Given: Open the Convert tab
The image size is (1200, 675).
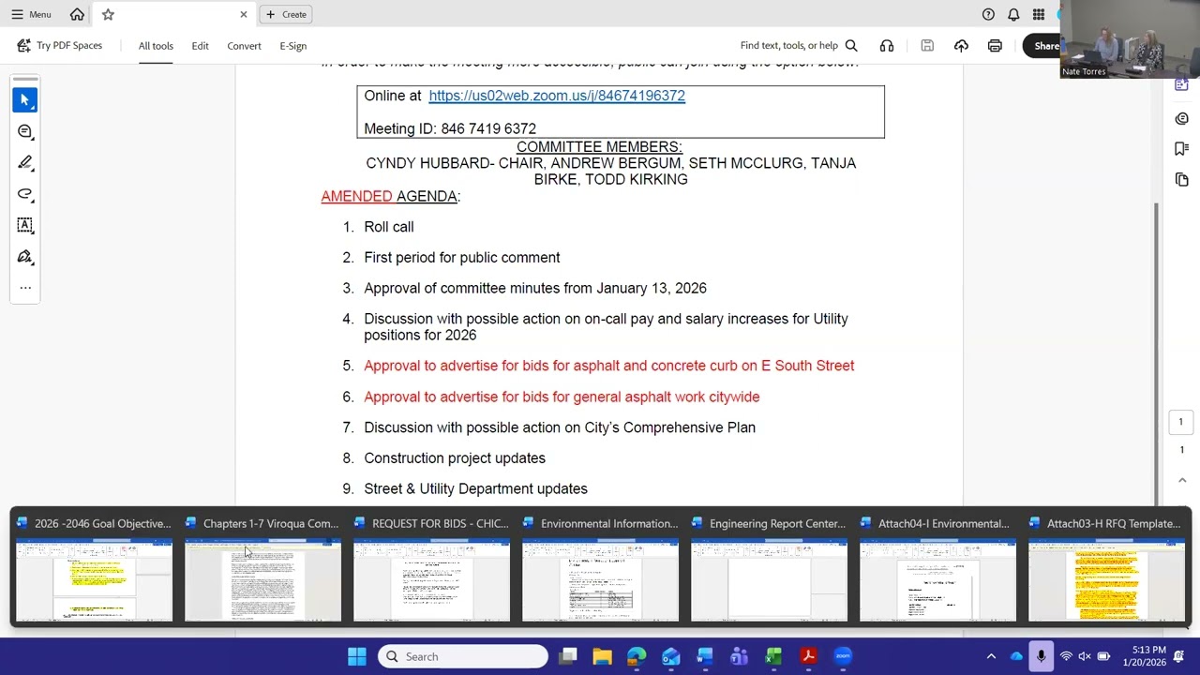Looking at the screenshot, I should point(244,45).
